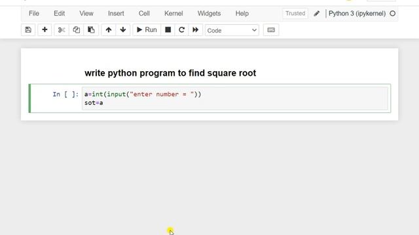Interrupt the kernel with stop icon
The image size is (419, 235).
click(x=168, y=30)
